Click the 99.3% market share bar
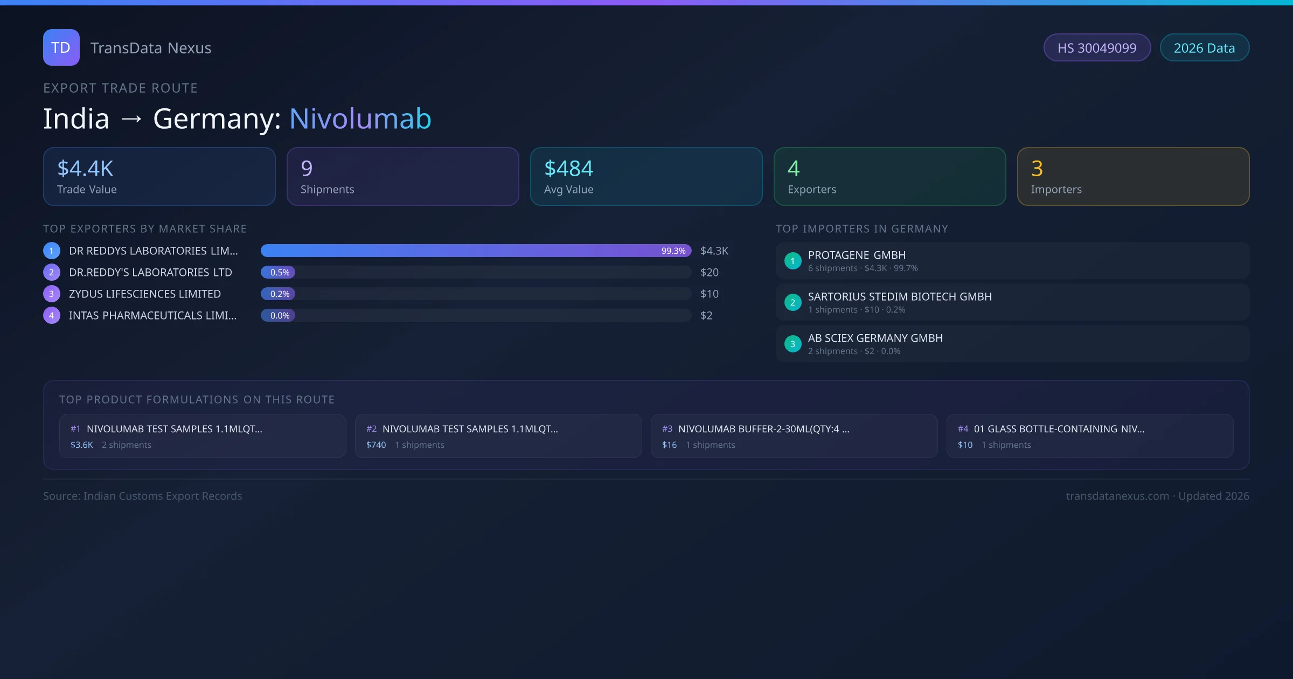Screen dimensions: 1293x679 (476, 251)
